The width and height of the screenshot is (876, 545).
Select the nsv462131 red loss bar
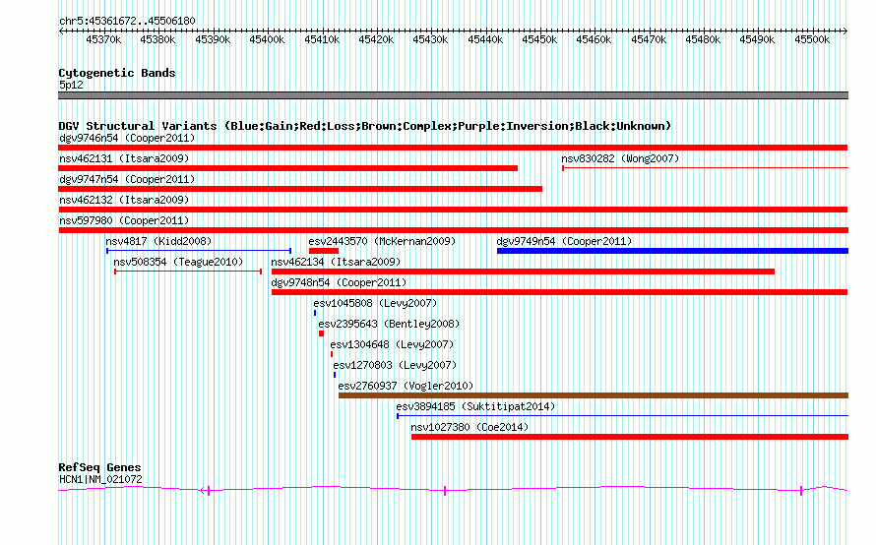(x=287, y=168)
